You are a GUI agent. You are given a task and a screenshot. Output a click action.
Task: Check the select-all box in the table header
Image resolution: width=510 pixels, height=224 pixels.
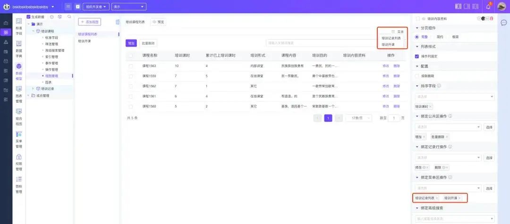pyautogui.click(x=131, y=56)
